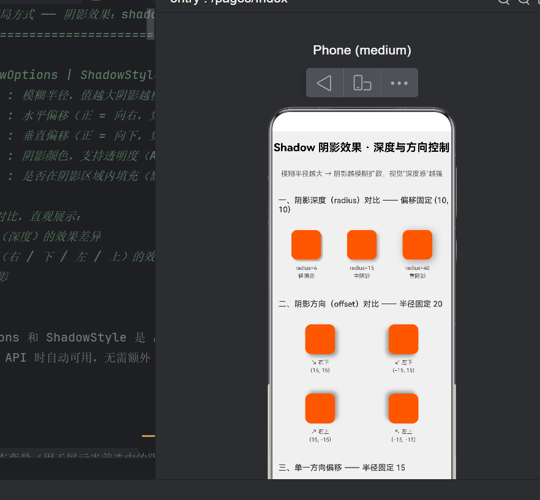Click section title "二、阴影方向（offset）对比"
The width and height of the screenshot is (540, 500).
[x=329, y=304]
